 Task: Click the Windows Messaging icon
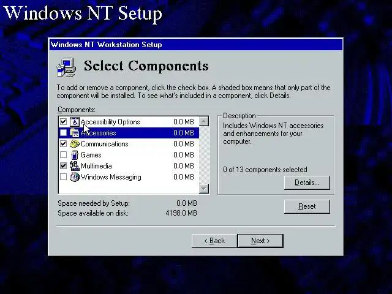click(75, 177)
